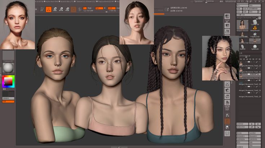Activate the Edit mode icon in top toolbar
This screenshot has width=265, height=148.
(42, 9)
